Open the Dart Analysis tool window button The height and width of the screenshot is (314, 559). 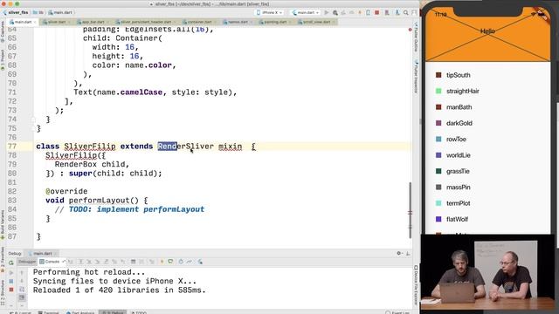click(80, 312)
